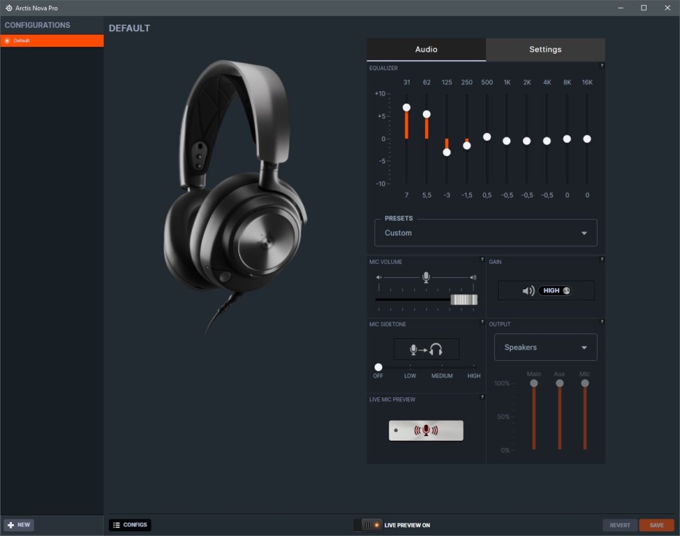The width and height of the screenshot is (680, 536).
Task: Click the SAVE button
Action: (657, 525)
